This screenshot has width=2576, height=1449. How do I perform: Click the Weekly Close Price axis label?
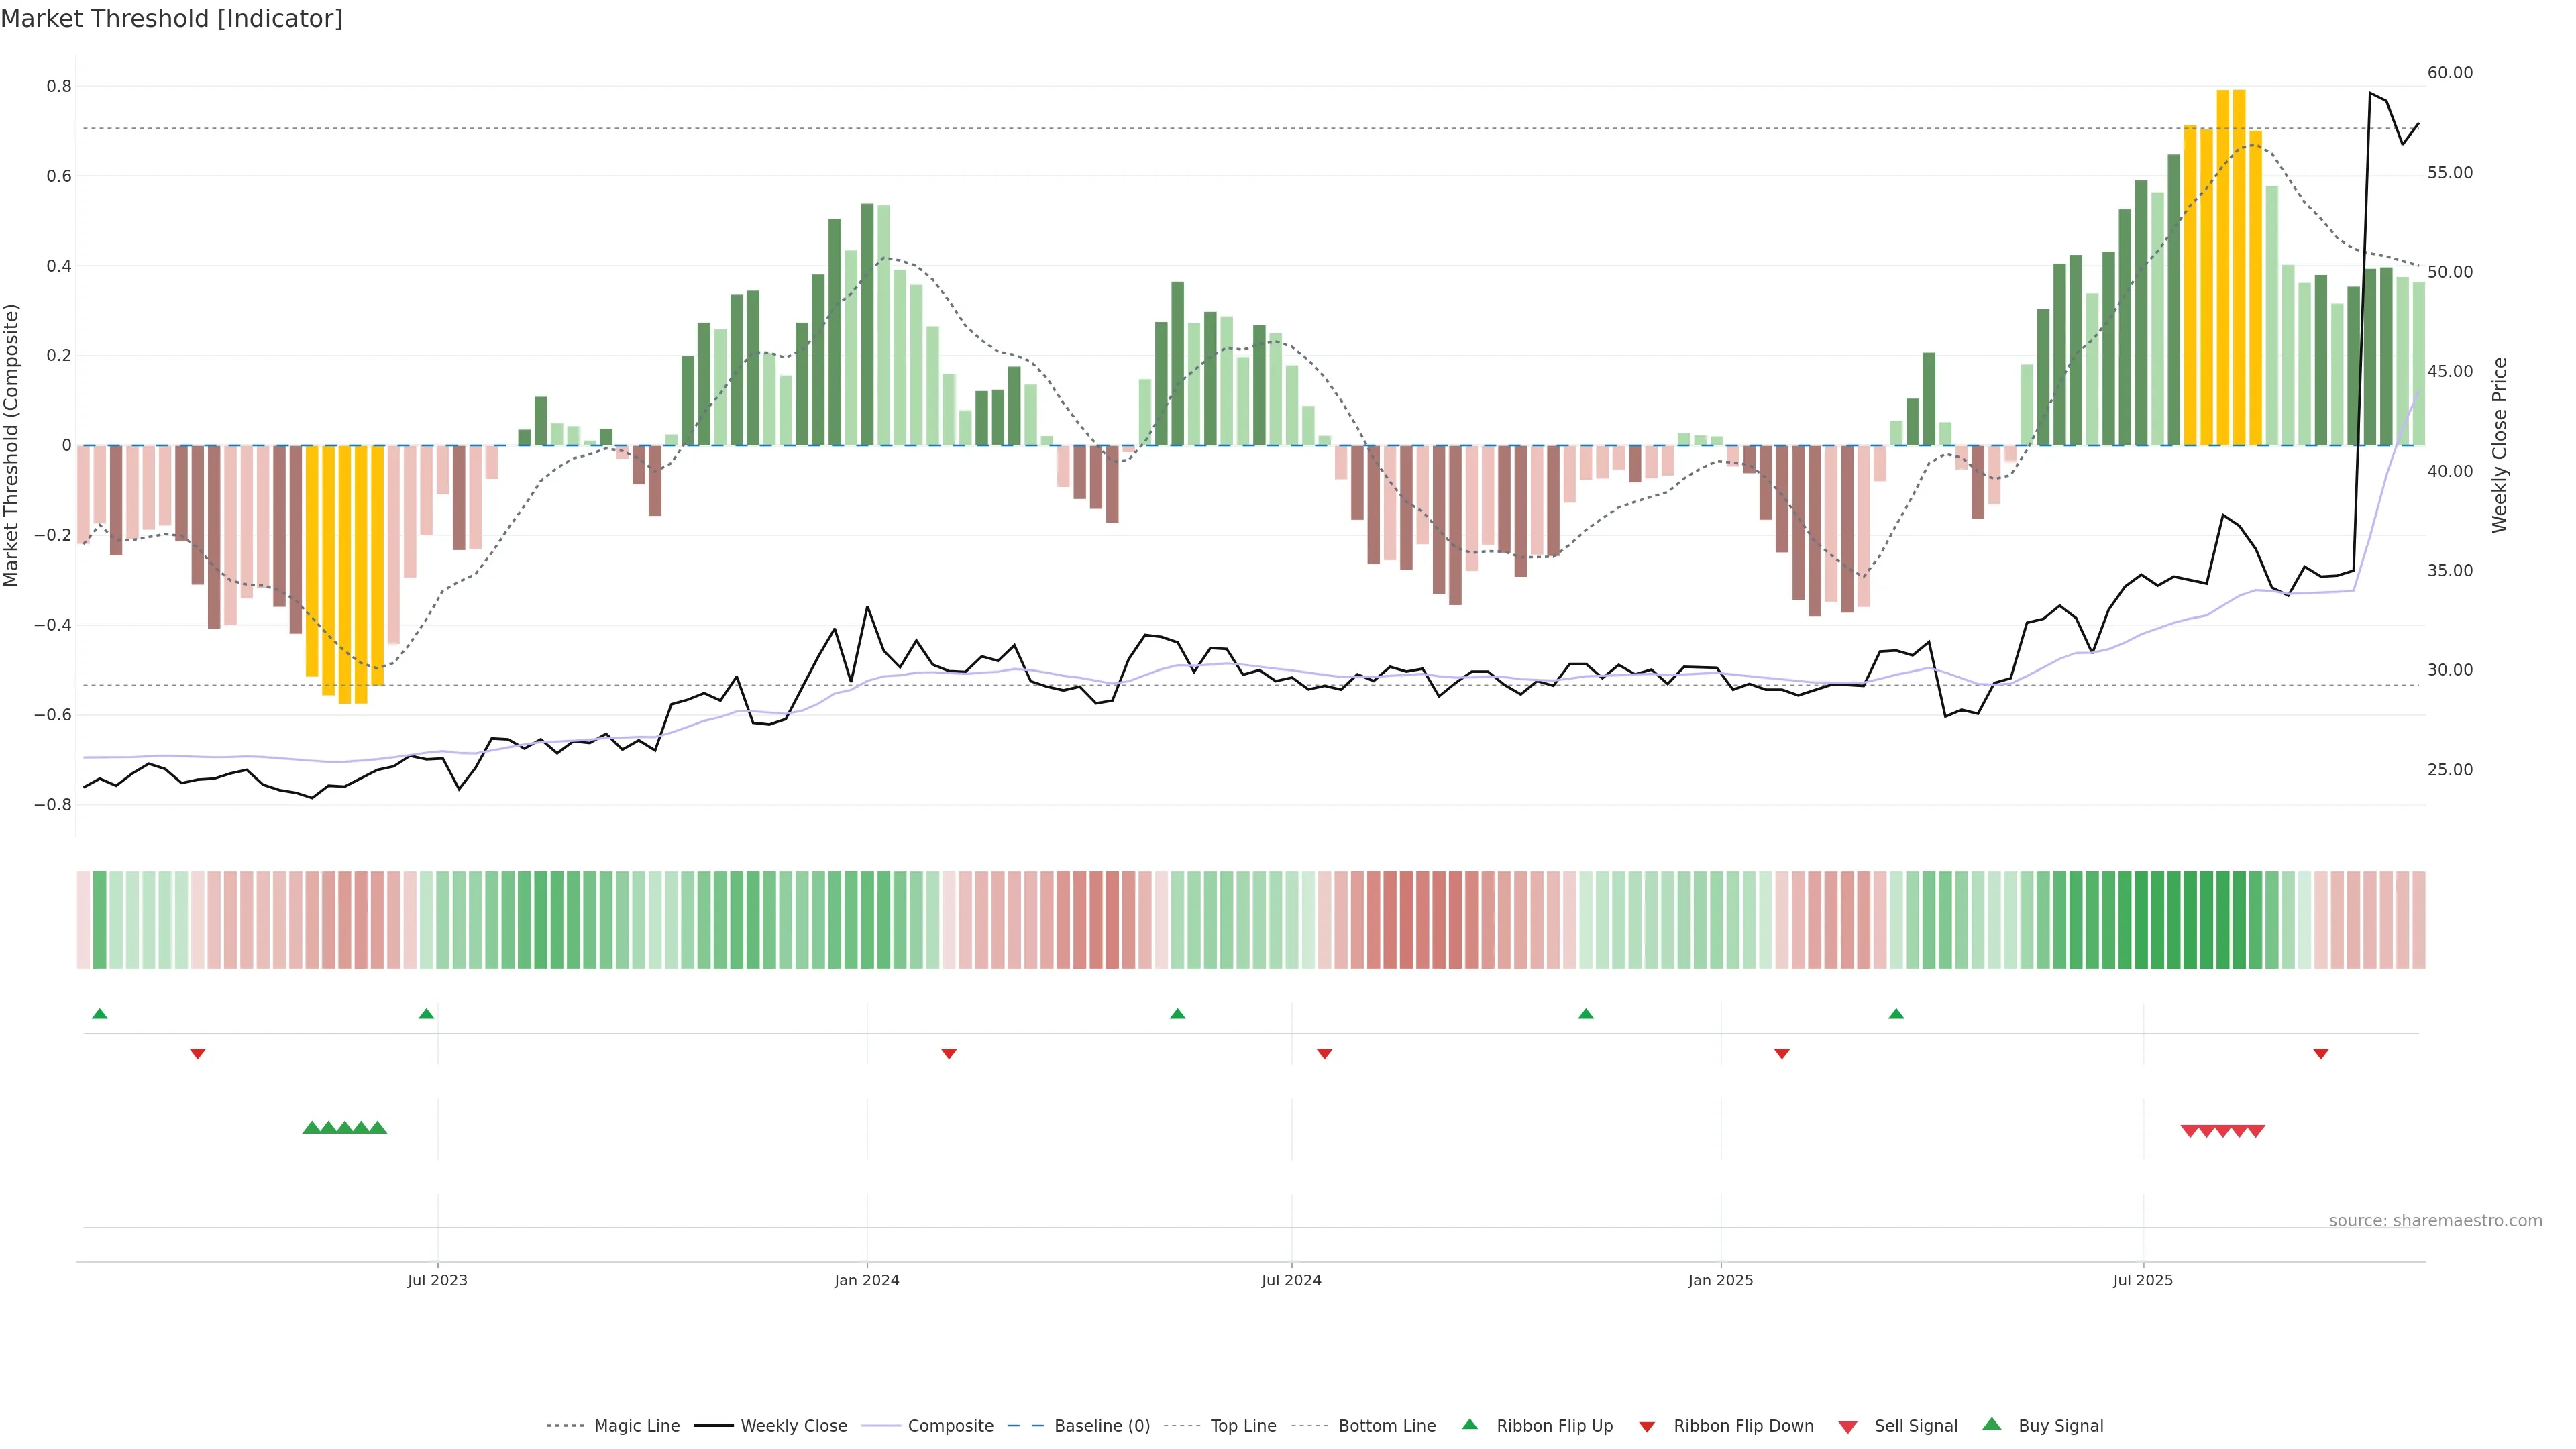click(x=2499, y=445)
